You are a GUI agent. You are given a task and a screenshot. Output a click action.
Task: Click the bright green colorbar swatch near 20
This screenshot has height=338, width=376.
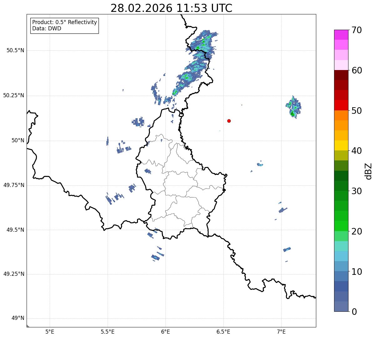click(341, 226)
